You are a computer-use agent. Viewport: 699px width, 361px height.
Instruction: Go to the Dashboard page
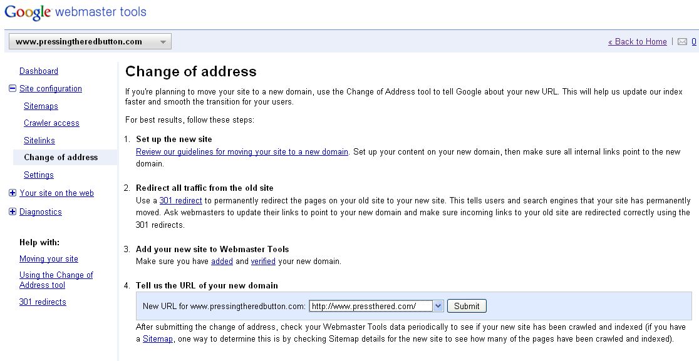point(39,71)
